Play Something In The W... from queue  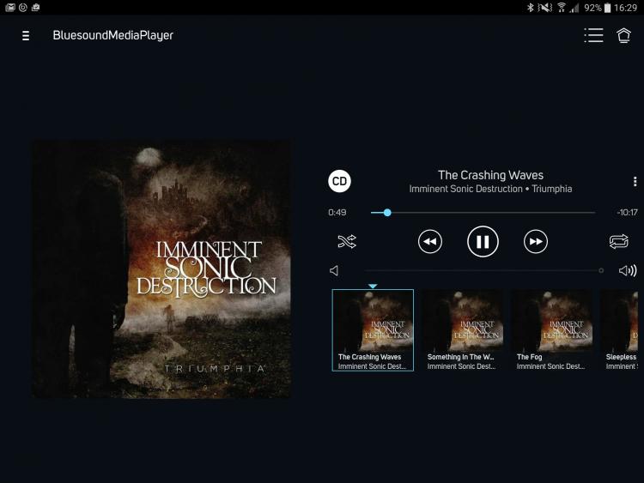pos(462,330)
